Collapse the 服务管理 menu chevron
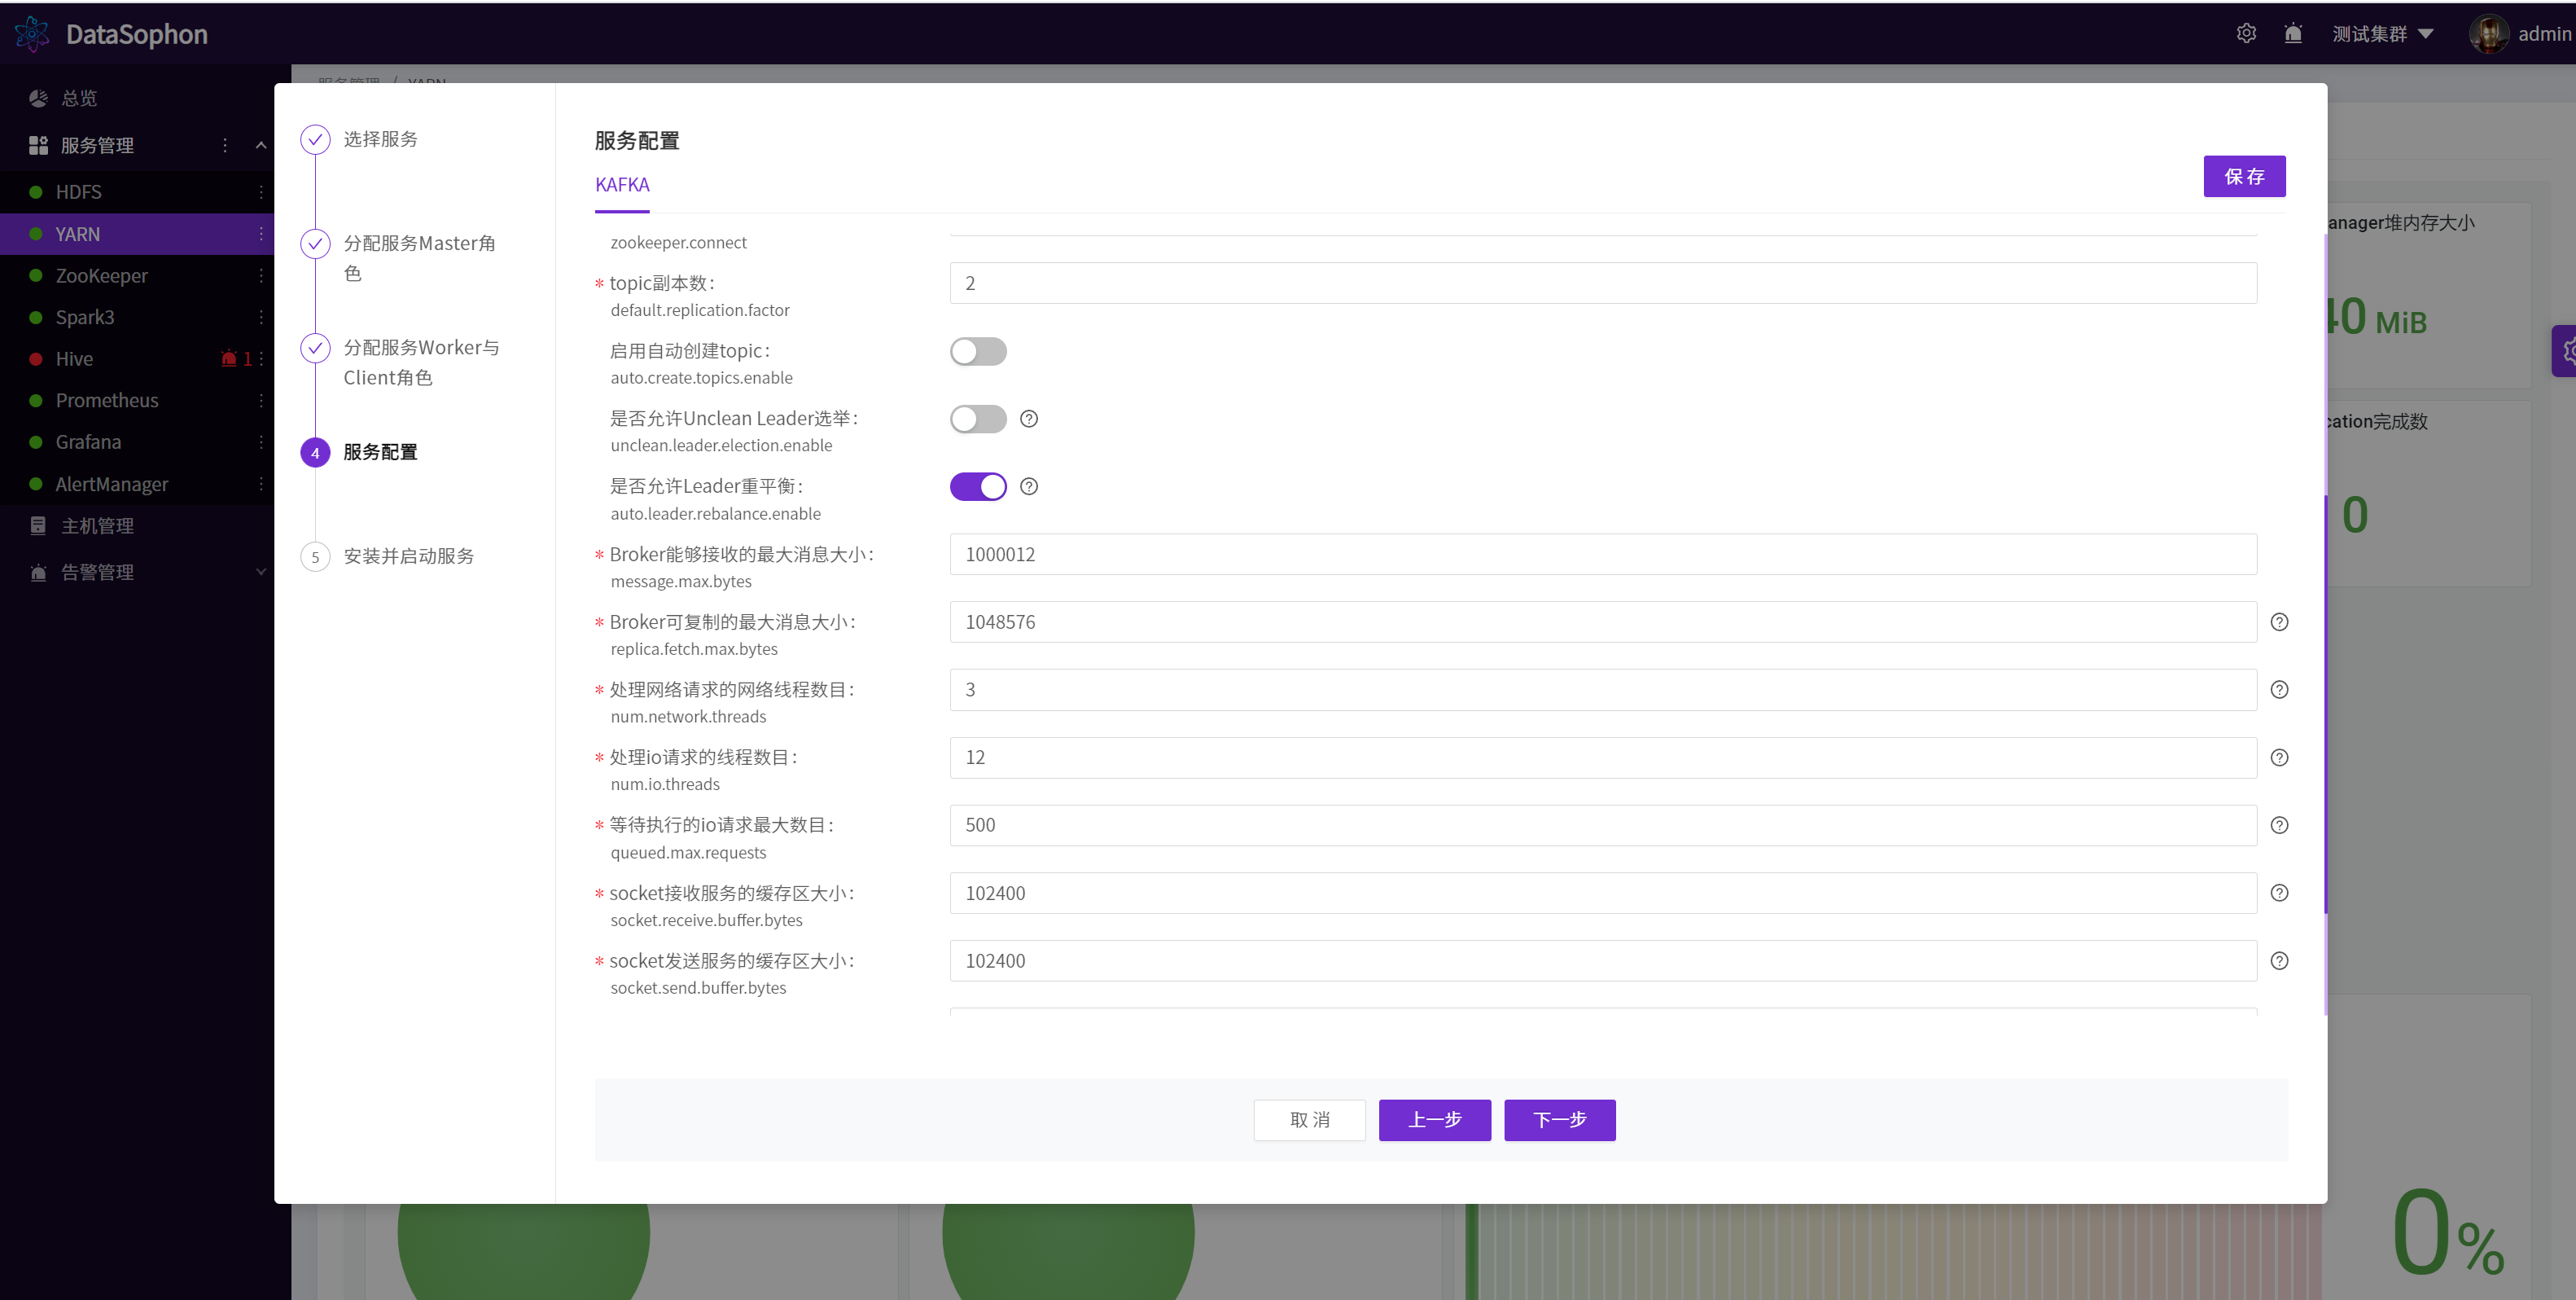Viewport: 2576px width, 1300px height. (x=261, y=145)
